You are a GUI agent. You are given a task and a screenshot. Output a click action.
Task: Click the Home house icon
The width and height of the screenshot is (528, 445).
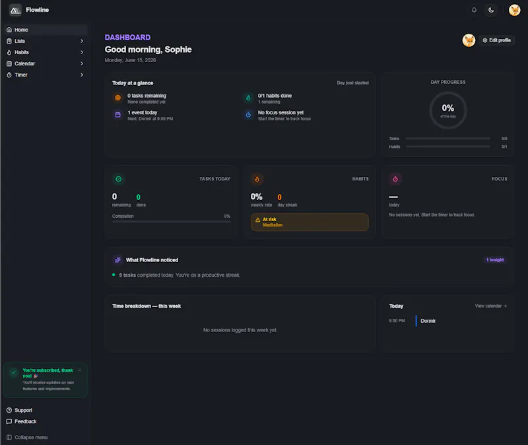[x=9, y=30]
